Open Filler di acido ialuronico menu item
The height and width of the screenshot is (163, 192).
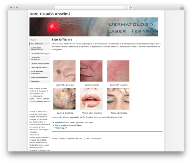tap(40, 72)
